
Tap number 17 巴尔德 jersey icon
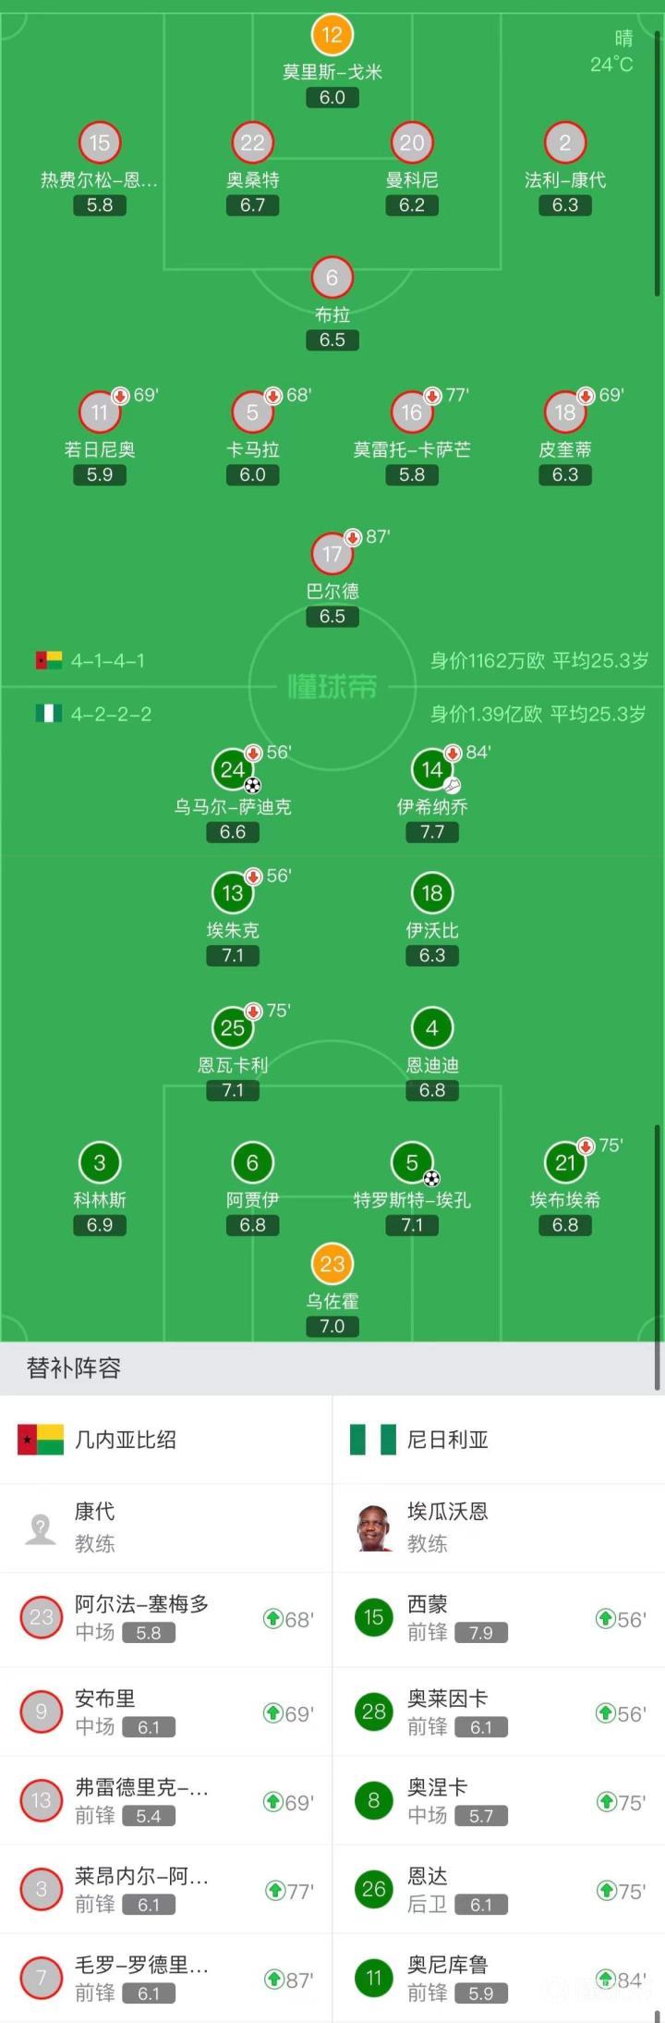332,554
